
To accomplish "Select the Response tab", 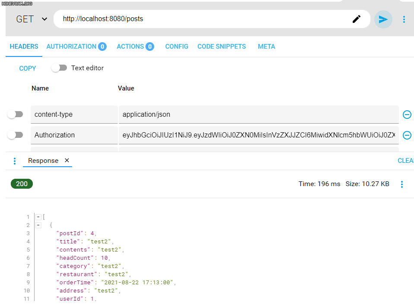I will (43, 160).
